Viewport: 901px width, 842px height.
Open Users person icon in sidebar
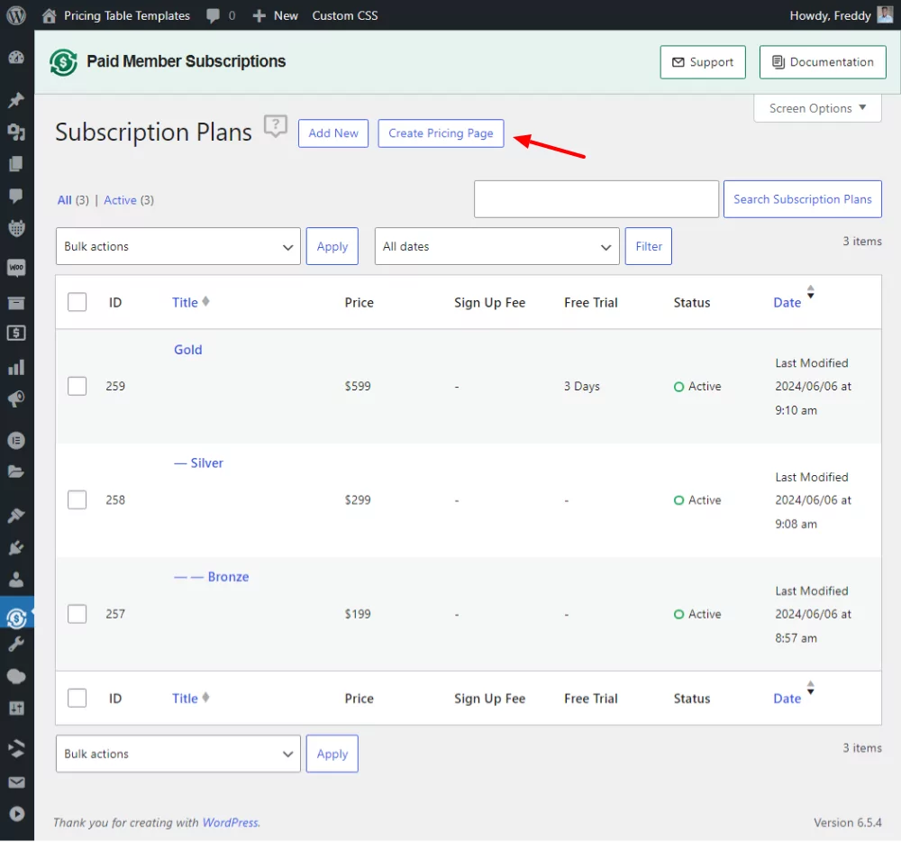[16, 580]
